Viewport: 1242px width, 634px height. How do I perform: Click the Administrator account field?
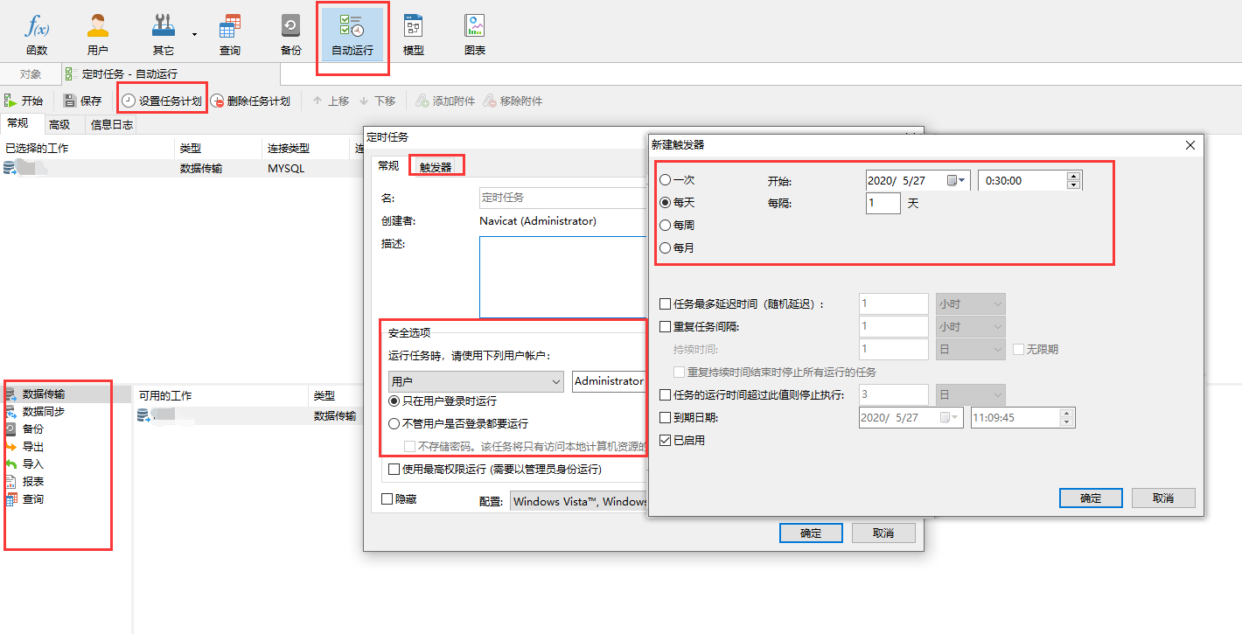pos(610,381)
